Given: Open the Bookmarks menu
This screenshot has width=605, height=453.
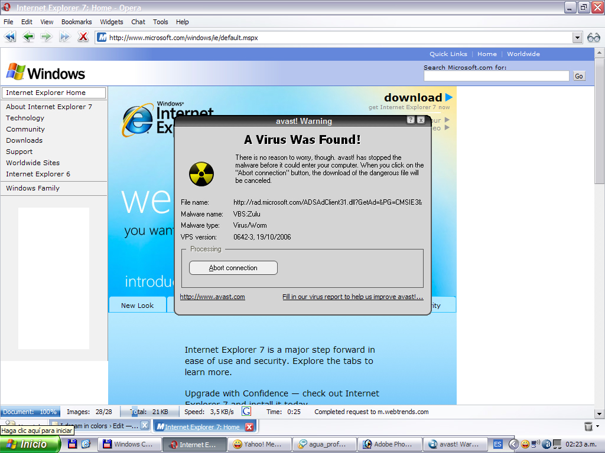Looking at the screenshot, I should 76,22.
